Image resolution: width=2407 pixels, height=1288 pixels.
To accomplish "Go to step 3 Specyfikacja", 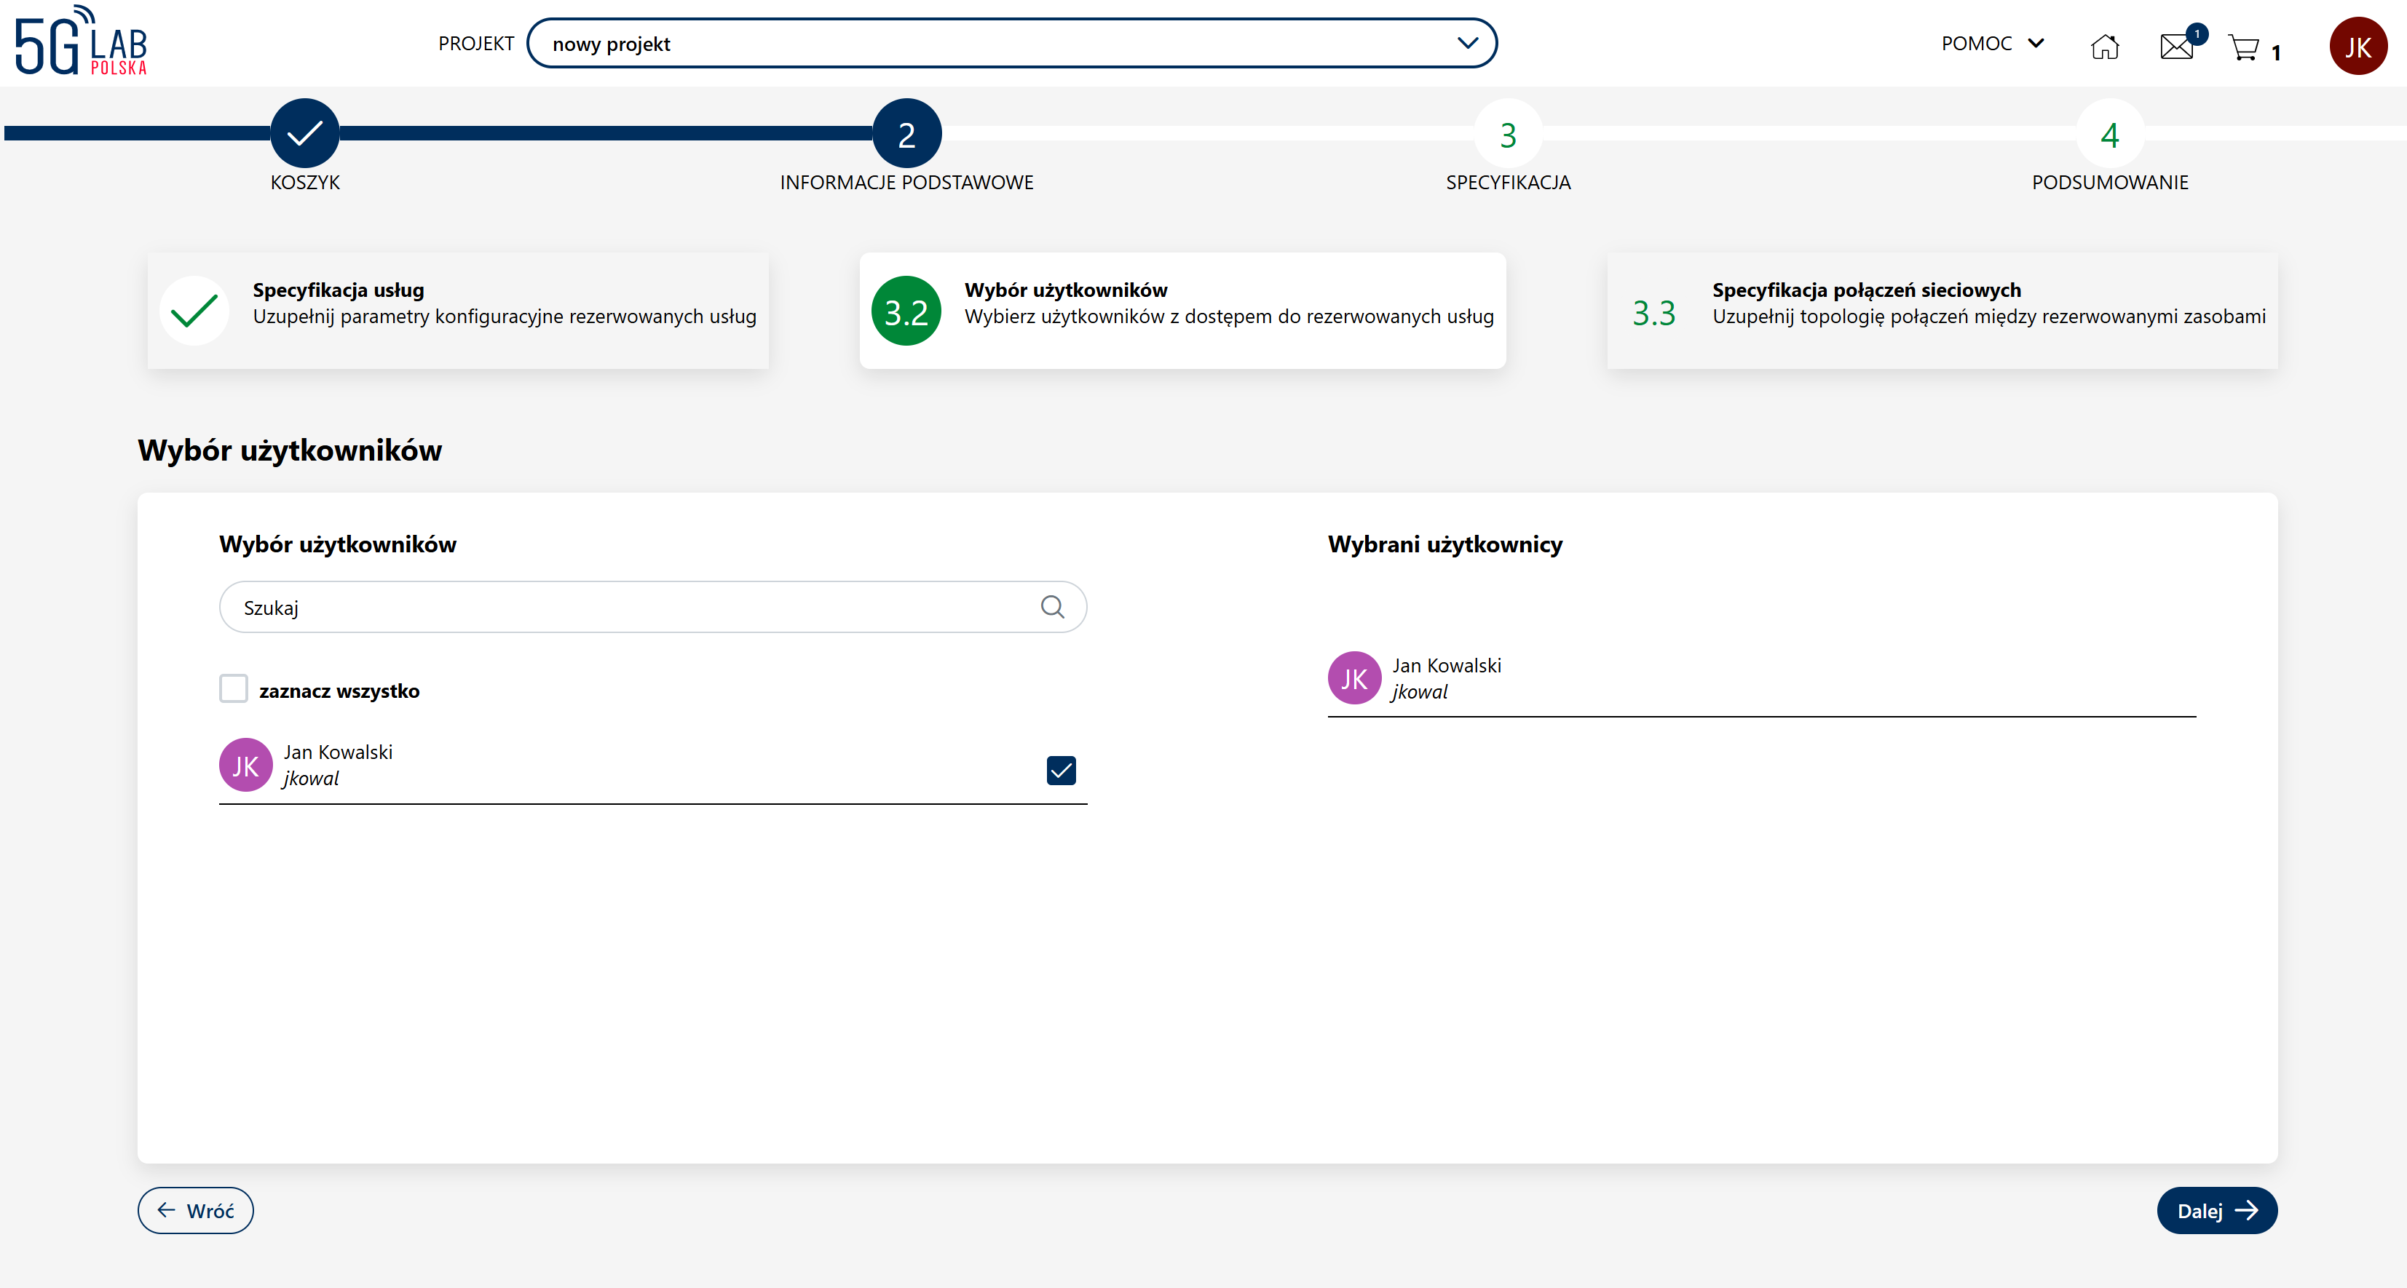I will point(1507,135).
